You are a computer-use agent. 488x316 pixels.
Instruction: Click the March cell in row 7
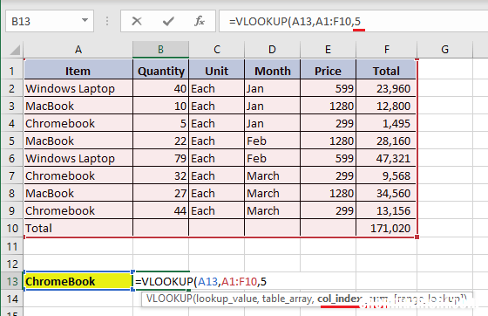272,175
